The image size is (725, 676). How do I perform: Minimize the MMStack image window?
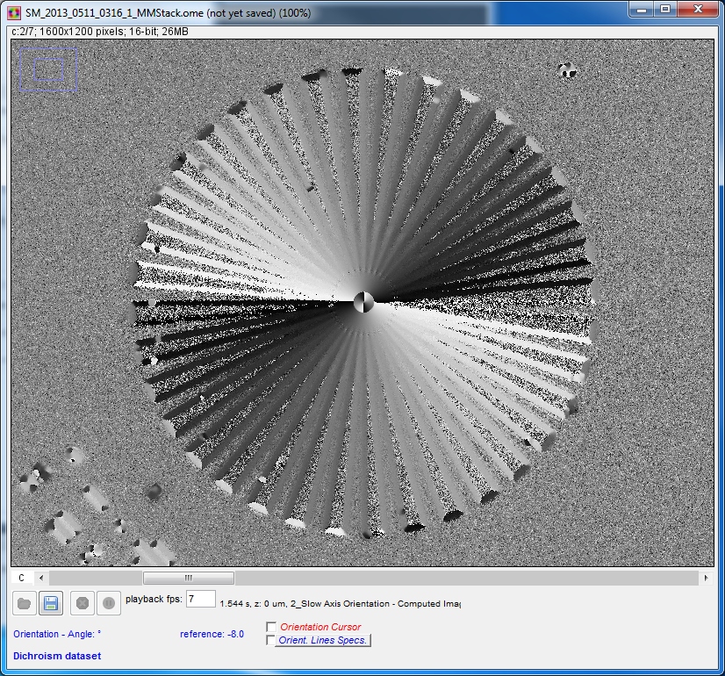(642, 11)
